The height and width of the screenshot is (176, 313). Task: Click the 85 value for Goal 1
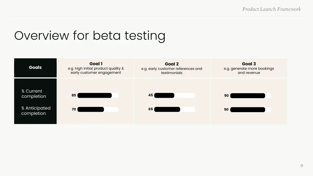point(74,95)
